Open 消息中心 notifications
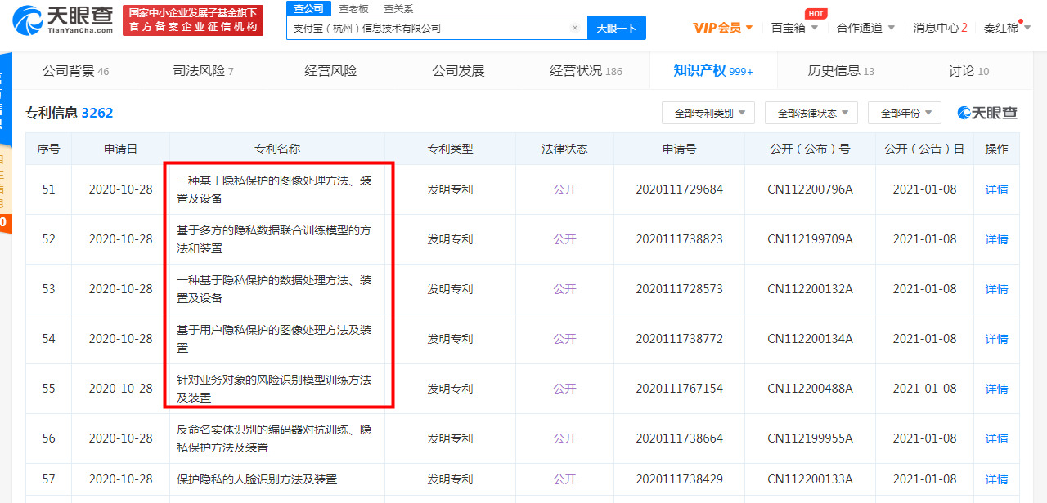Viewport: 1047px width, 503px height. point(940,28)
